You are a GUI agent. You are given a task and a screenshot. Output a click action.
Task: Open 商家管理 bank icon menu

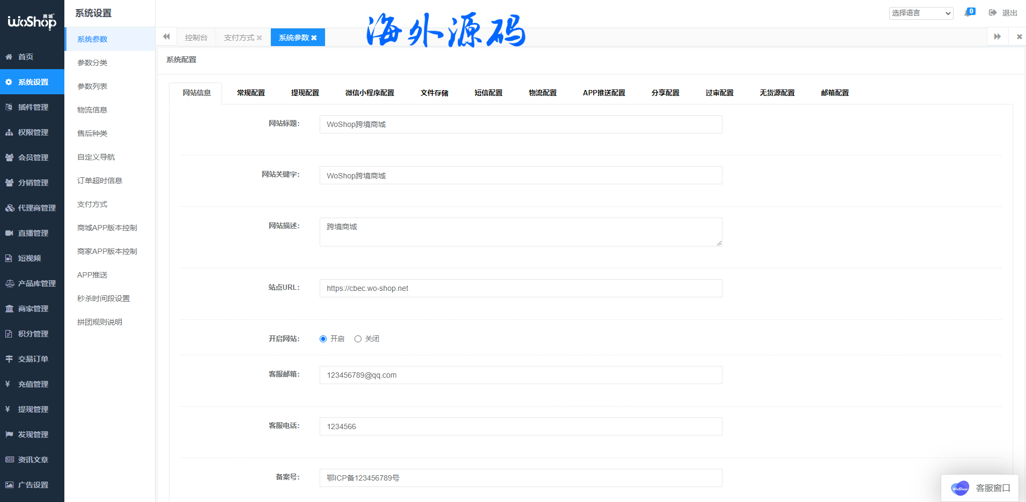point(9,309)
